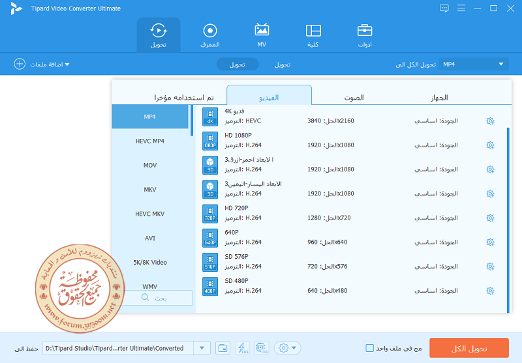Open settings gear for 3D red-blue preset

pyautogui.click(x=491, y=169)
